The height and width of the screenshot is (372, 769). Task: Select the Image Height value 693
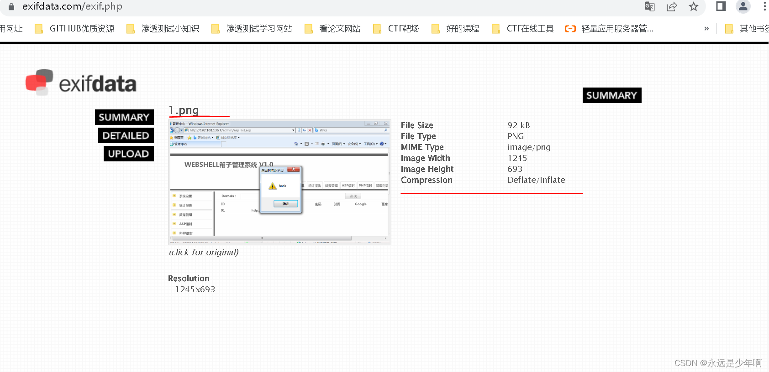point(515,169)
